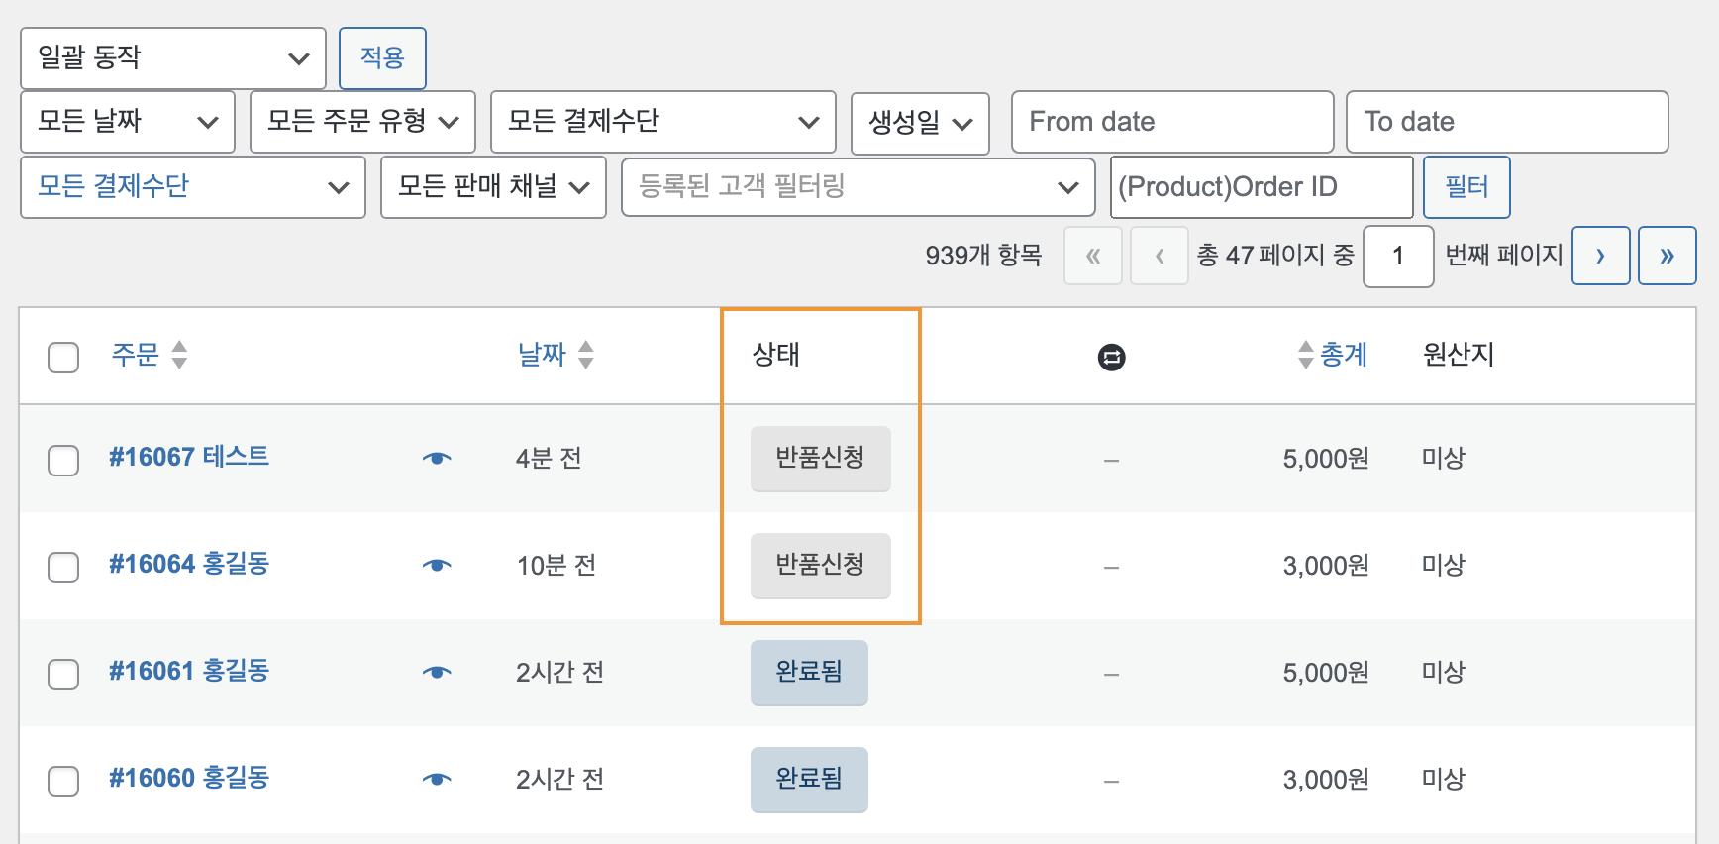This screenshot has width=1719, height=844.
Task: Tick the select-all orders checkbox
Action: point(63,357)
